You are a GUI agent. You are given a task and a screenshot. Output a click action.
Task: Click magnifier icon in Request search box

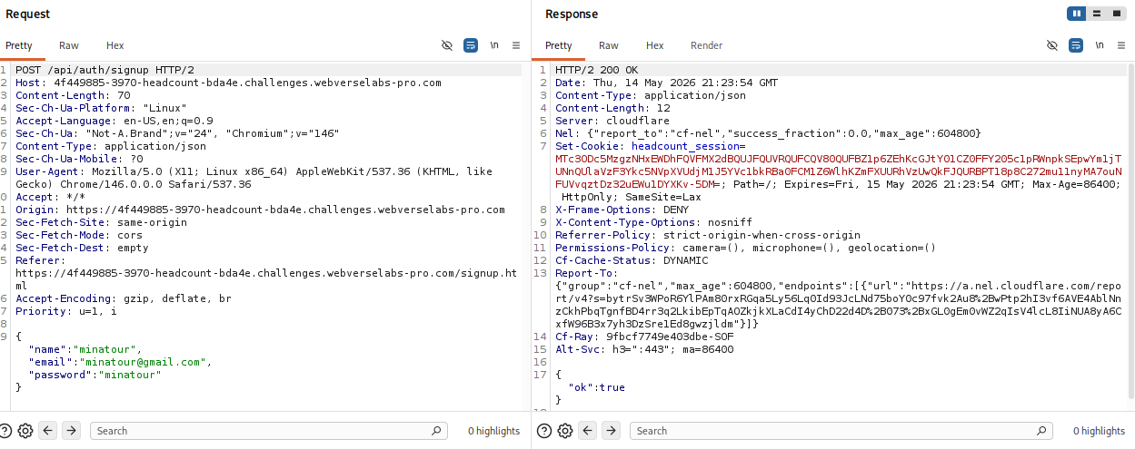(x=437, y=431)
